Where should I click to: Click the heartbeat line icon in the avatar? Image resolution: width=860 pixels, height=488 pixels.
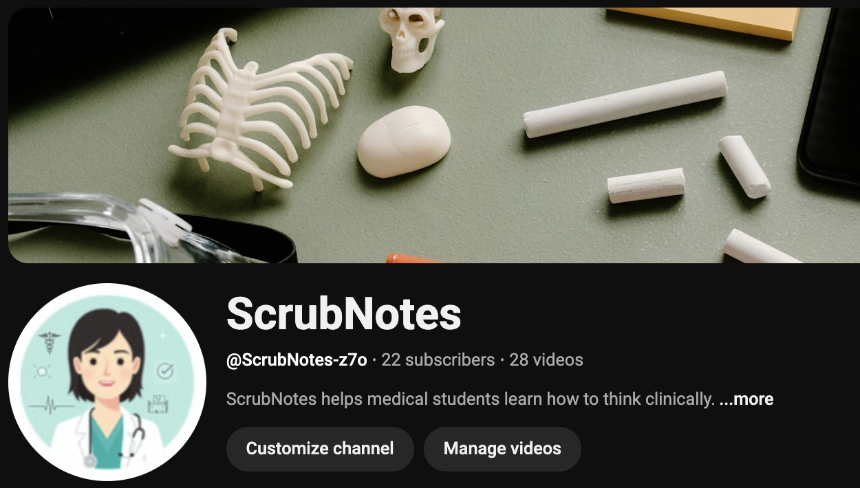[51, 404]
